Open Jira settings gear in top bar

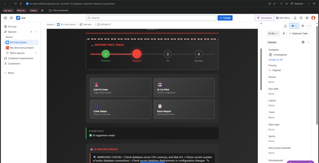tap(307, 18)
